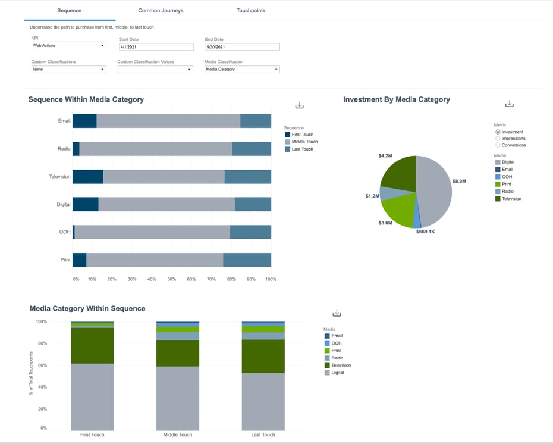Expand the Custom Classifications dropdown

(x=68, y=69)
